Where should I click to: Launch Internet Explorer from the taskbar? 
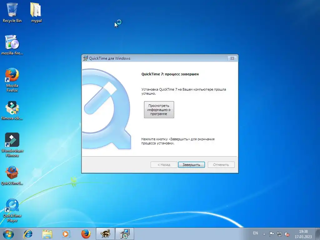28,234
